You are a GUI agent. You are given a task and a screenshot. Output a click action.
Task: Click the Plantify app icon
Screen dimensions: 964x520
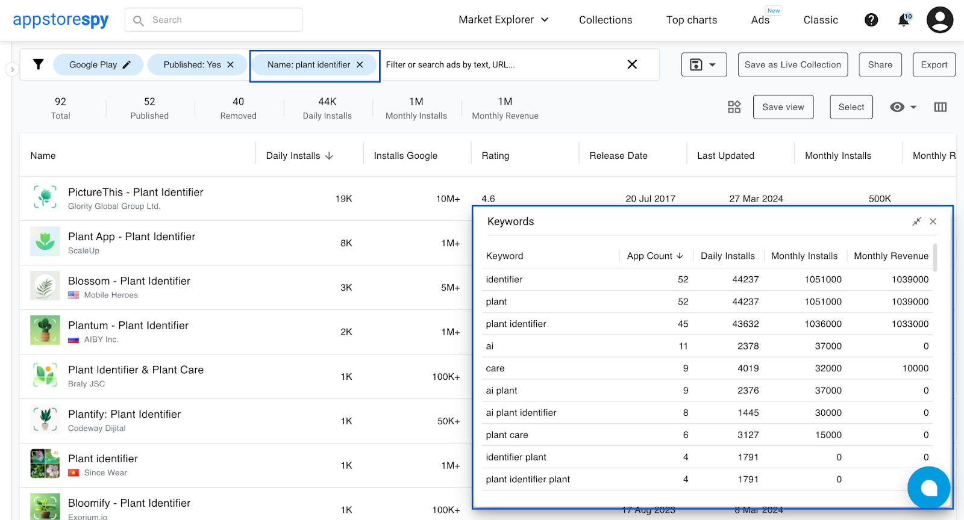tap(45, 419)
